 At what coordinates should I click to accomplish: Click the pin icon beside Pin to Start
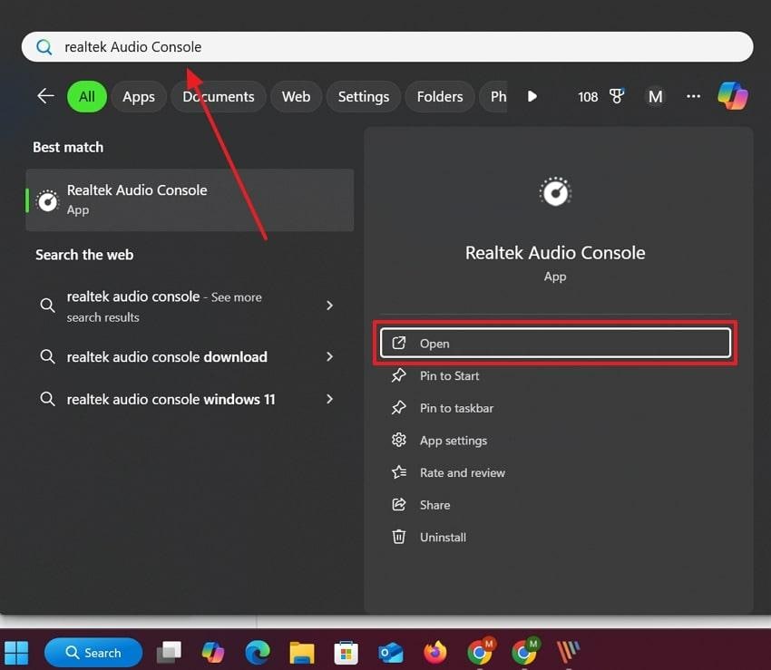(399, 375)
